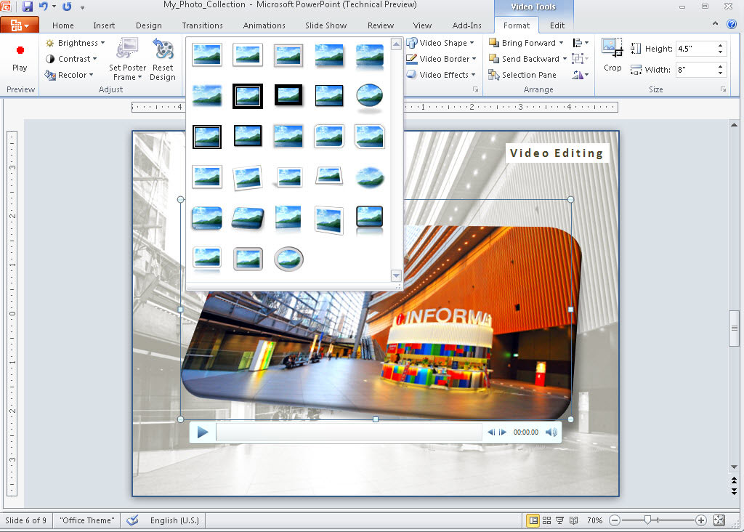The height and width of the screenshot is (532, 744).
Task: Click the video volume speaker icon
Action: pyautogui.click(x=551, y=432)
